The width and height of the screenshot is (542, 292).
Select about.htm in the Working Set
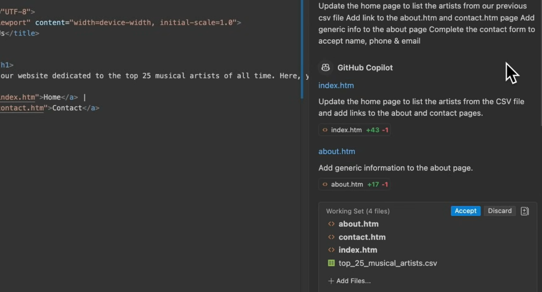tap(358, 224)
